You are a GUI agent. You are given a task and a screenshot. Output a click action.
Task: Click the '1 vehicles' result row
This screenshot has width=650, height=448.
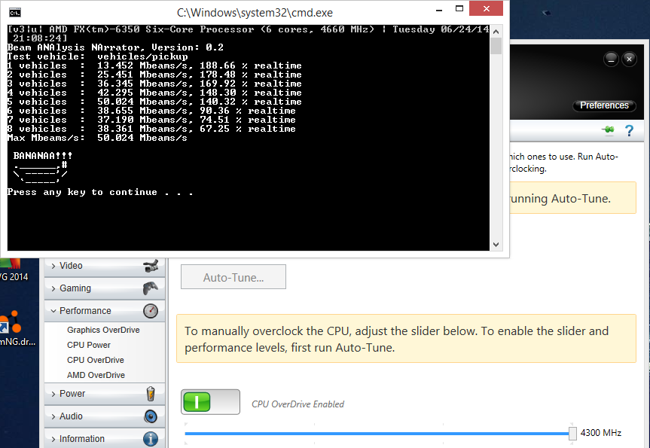(154, 66)
